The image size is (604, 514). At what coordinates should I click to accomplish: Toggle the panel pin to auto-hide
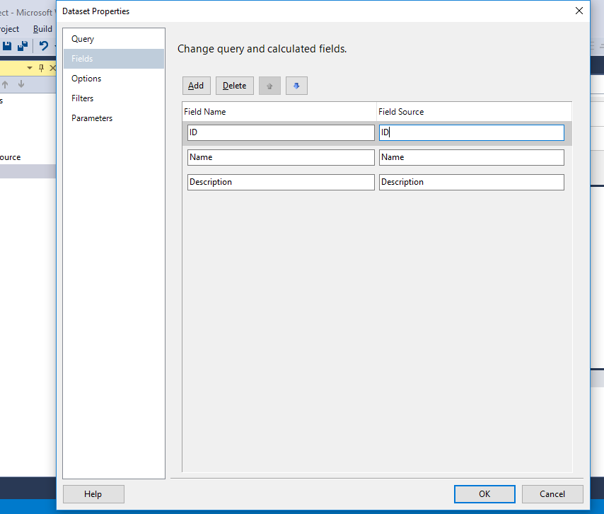click(x=41, y=67)
